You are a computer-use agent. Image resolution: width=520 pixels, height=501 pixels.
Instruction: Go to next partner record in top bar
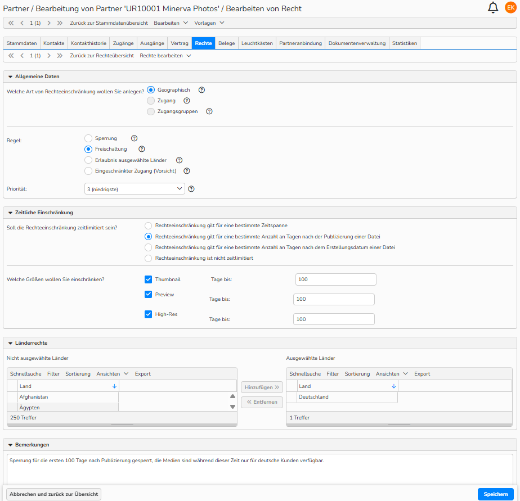49,23
